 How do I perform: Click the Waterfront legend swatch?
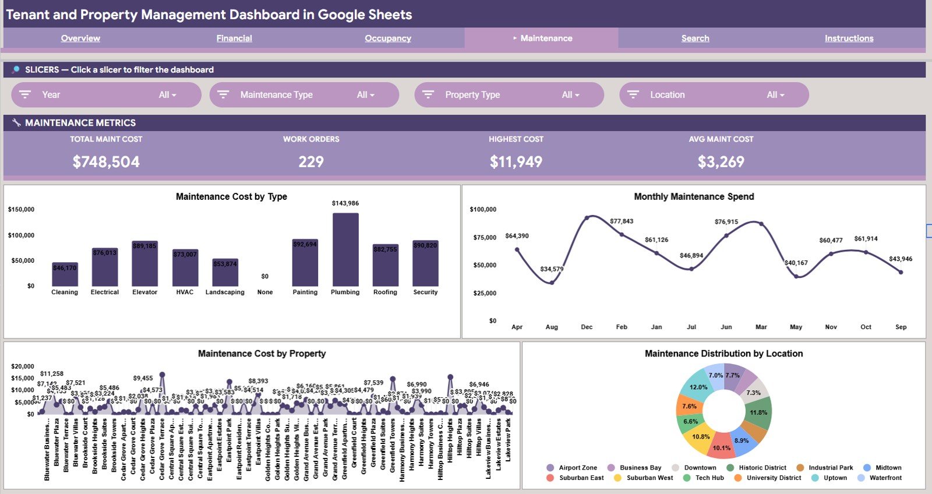861,478
